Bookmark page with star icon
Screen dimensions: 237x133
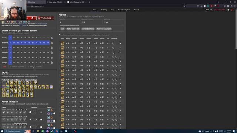(x=184, y=6)
